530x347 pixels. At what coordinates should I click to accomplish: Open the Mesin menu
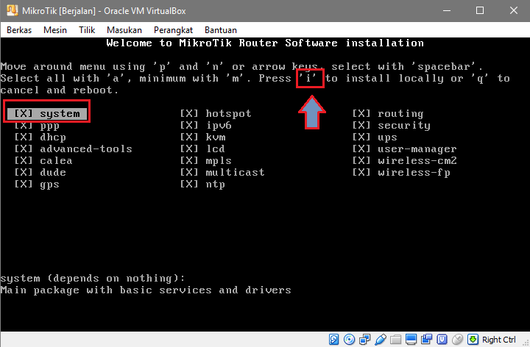coord(55,30)
